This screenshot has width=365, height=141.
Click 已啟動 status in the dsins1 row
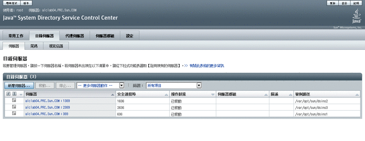click(x=176, y=114)
